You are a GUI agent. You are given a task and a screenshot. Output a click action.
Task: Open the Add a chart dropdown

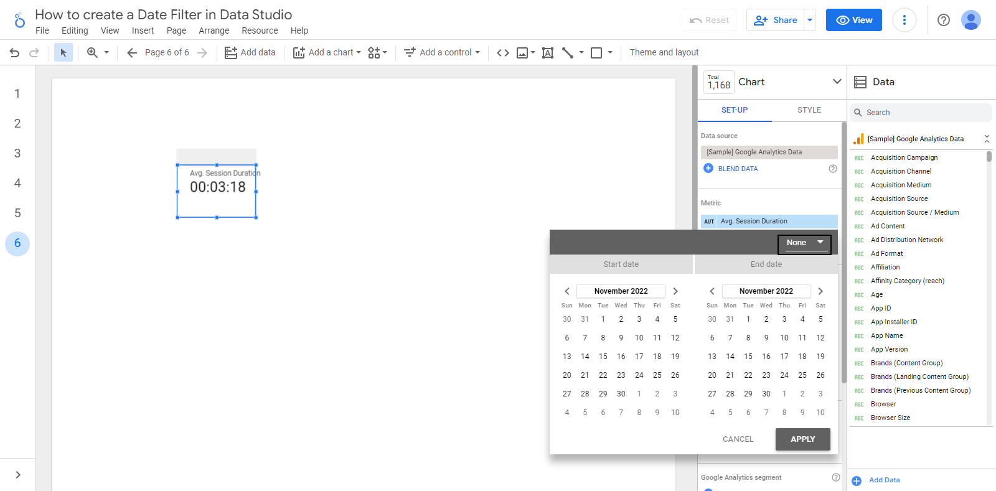(327, 53)
